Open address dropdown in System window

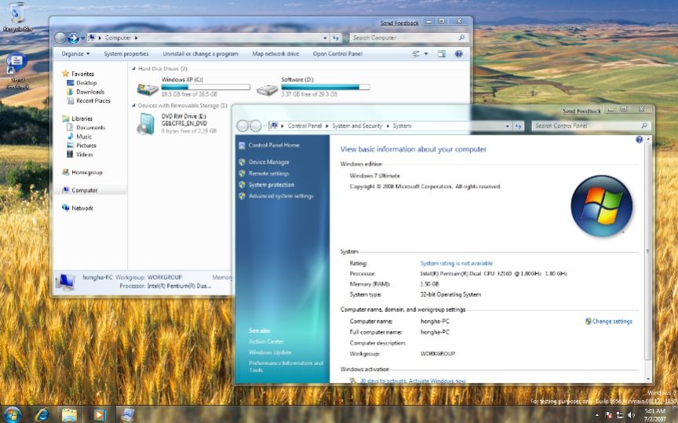(508, 126)
